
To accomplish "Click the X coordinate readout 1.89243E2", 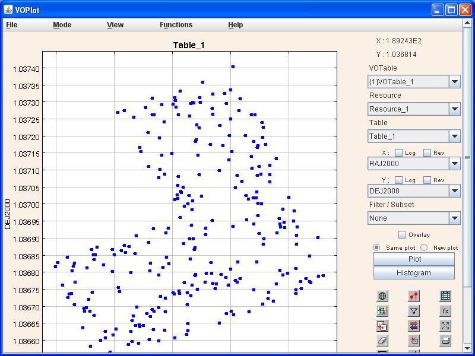I will coord(404,41).
